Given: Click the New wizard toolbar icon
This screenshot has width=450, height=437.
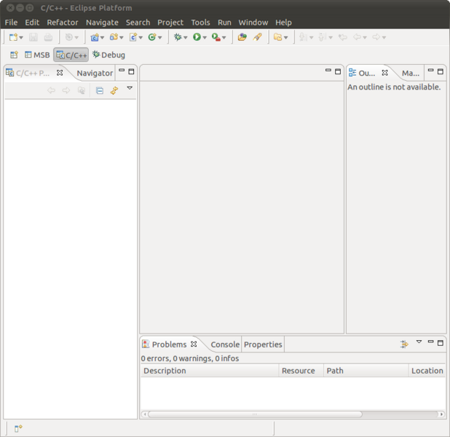Looking at the screenshot, I should pyautogui.click(x=13, y=37).
